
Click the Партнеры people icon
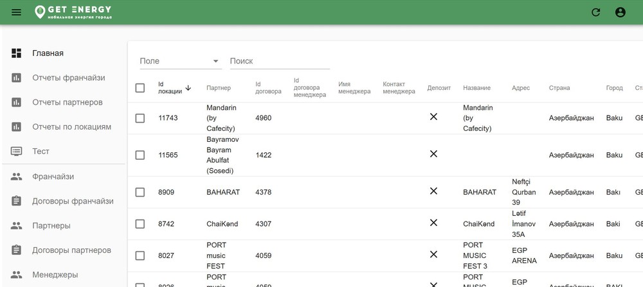point(17,226)
